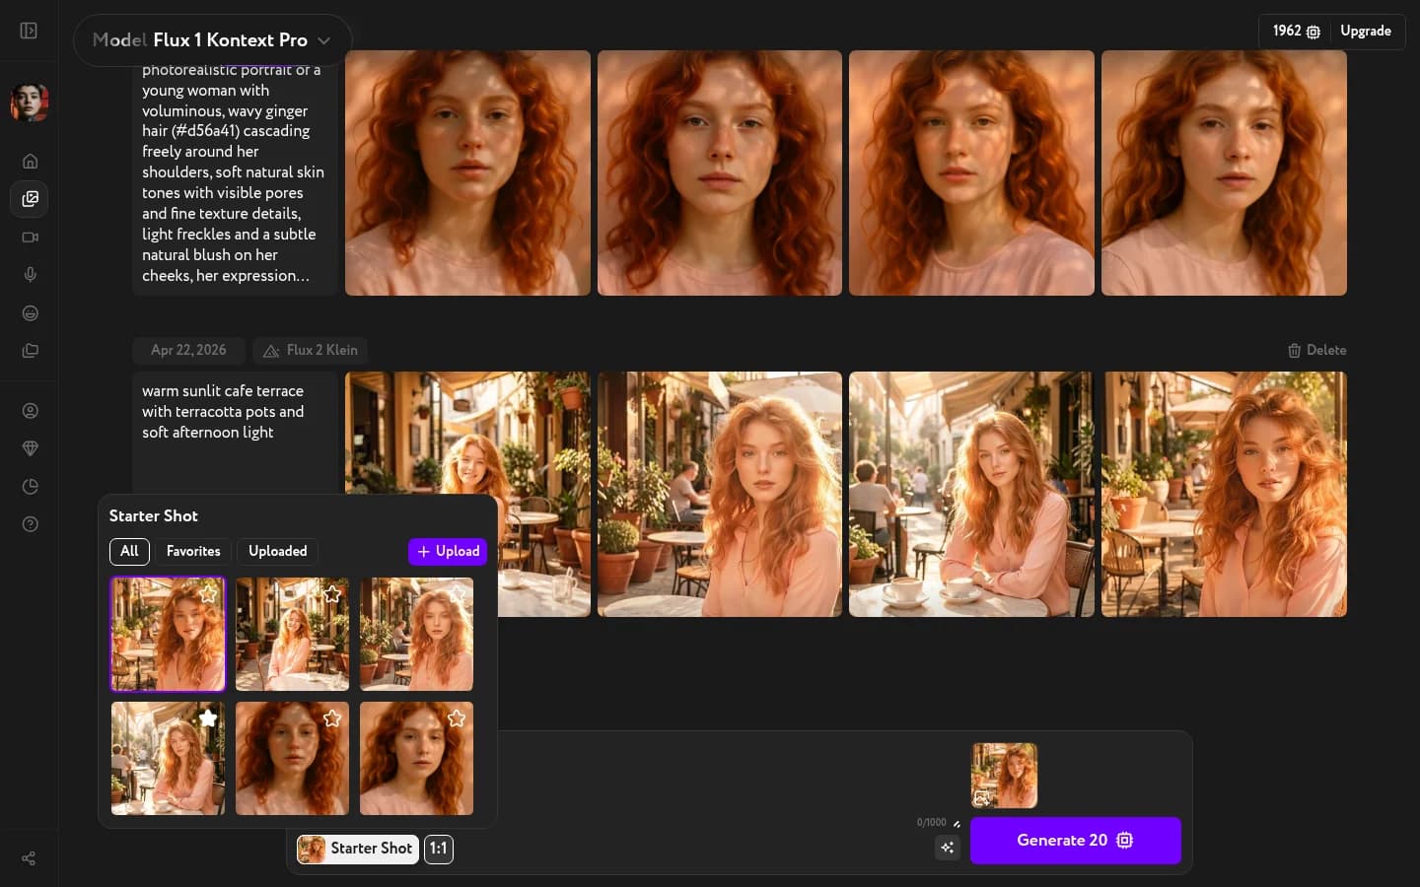
Task: Open the Help question mark icon
Action: point(30,524)
